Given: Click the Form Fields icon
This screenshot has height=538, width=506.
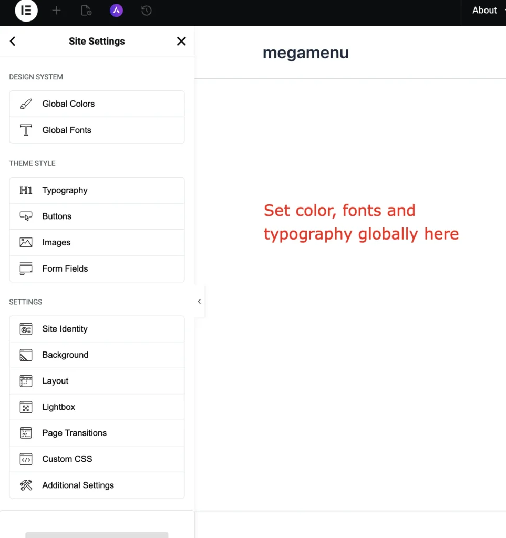Looking at the screenshot, I should (26, 268).
